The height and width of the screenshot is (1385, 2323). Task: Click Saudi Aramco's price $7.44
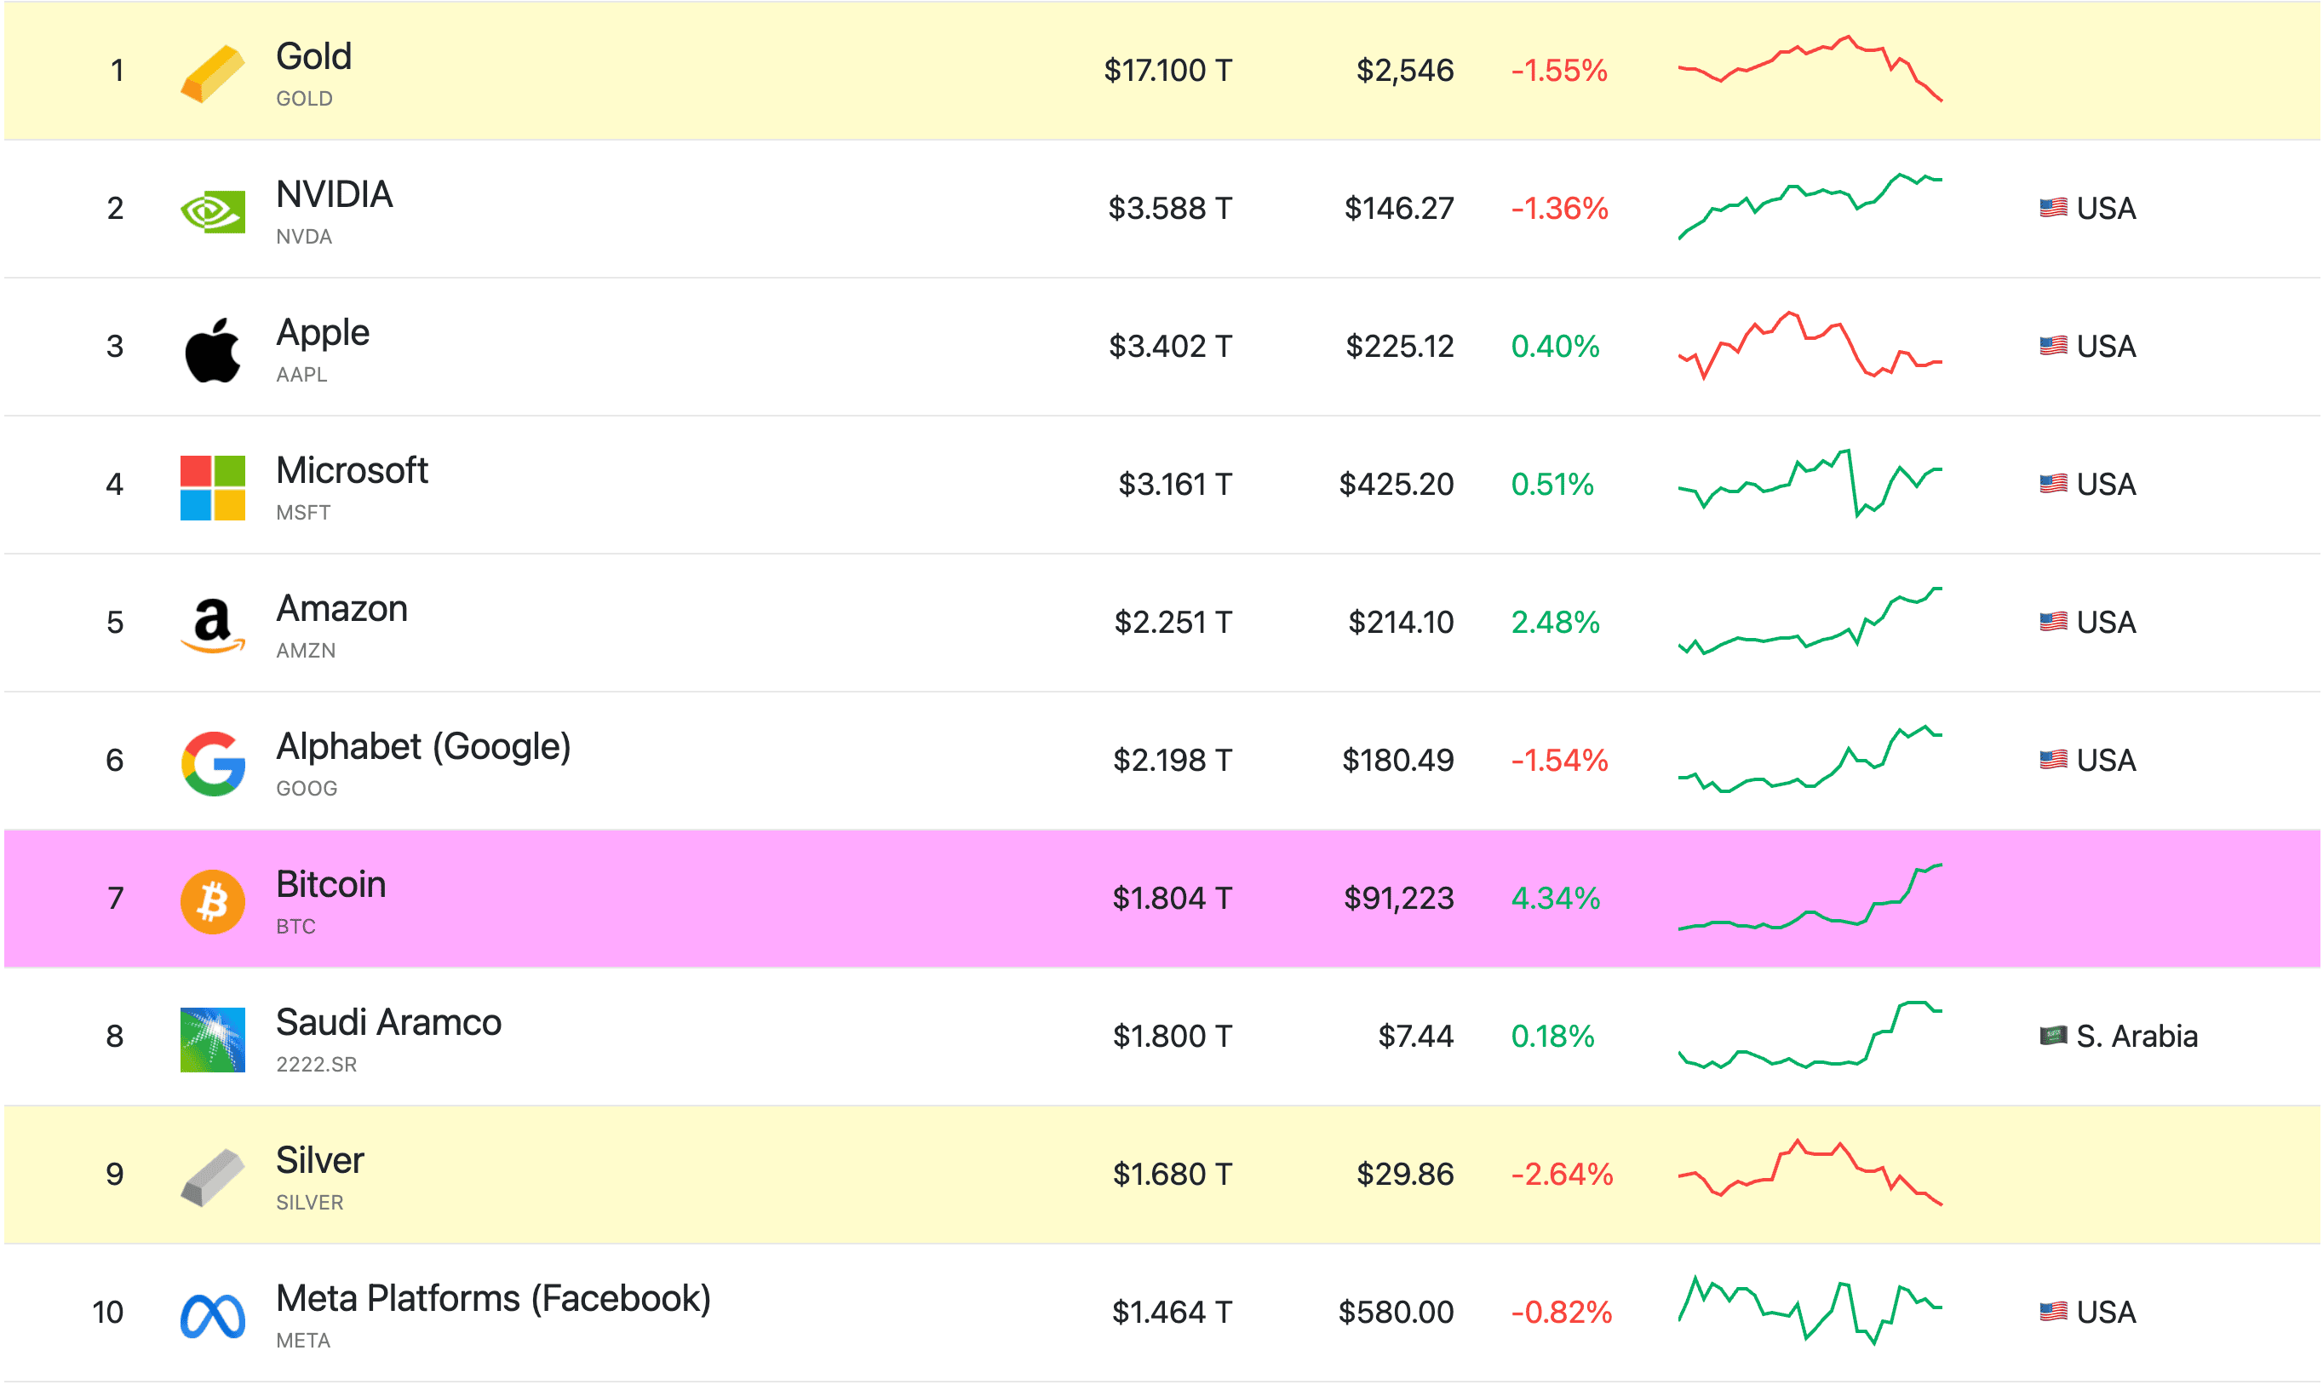[x=1416, y=1037]
